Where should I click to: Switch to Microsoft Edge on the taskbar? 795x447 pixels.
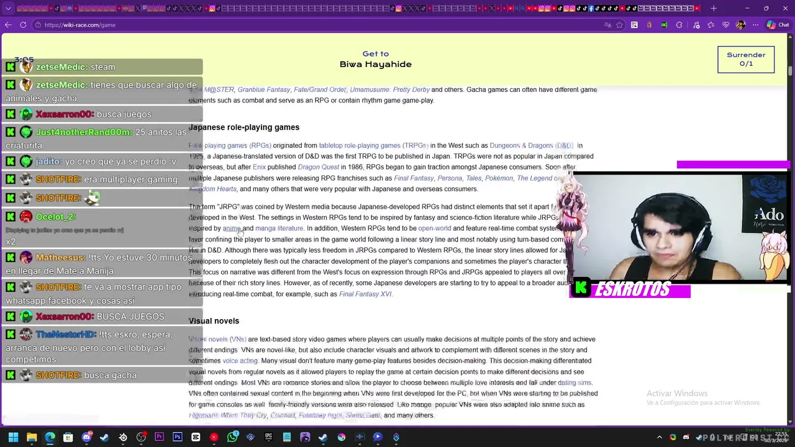coord(50,437)
